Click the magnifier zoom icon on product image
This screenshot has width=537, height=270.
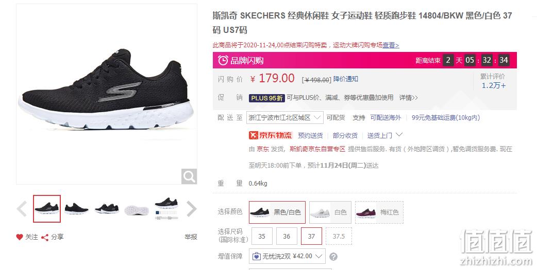(x=189, y=176)
